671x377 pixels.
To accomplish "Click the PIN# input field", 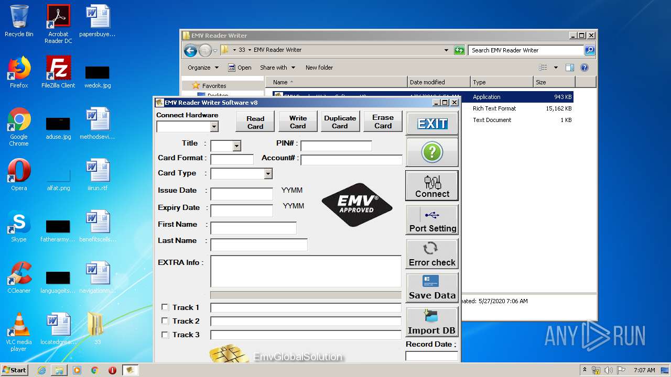I will 336,146.
